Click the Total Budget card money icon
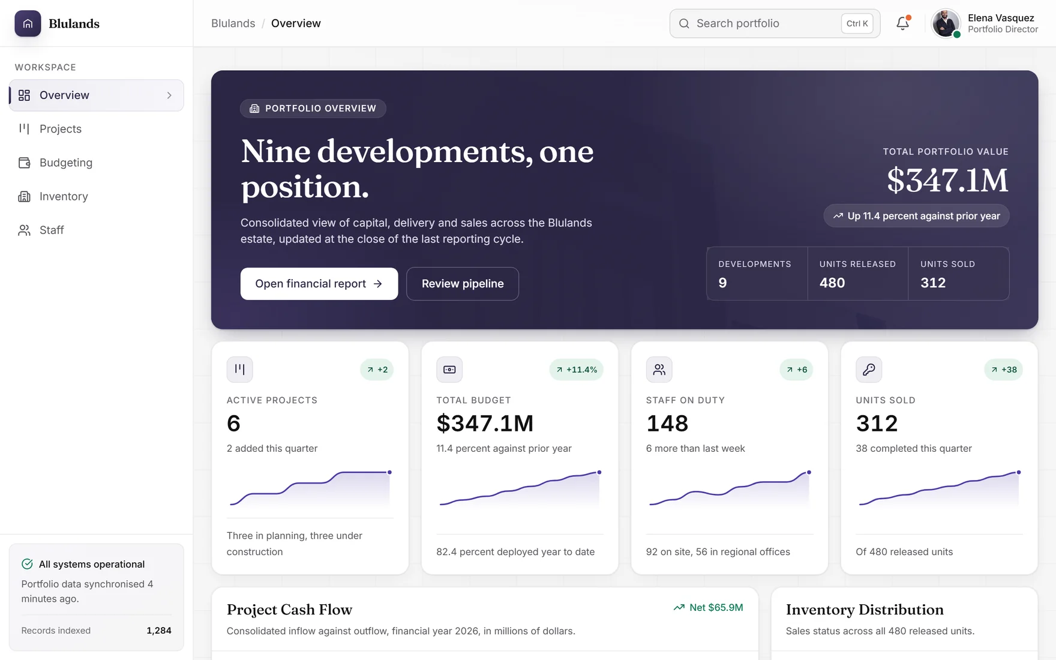1056x660 pixels. click(x=449, y=370)
